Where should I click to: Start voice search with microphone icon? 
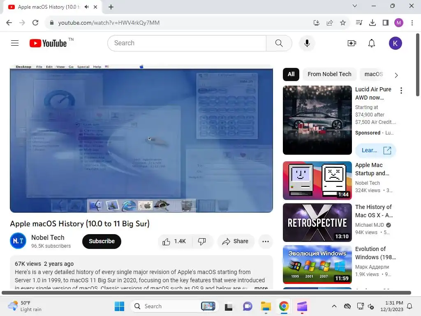pyautogui.click(x=307, y=43)
